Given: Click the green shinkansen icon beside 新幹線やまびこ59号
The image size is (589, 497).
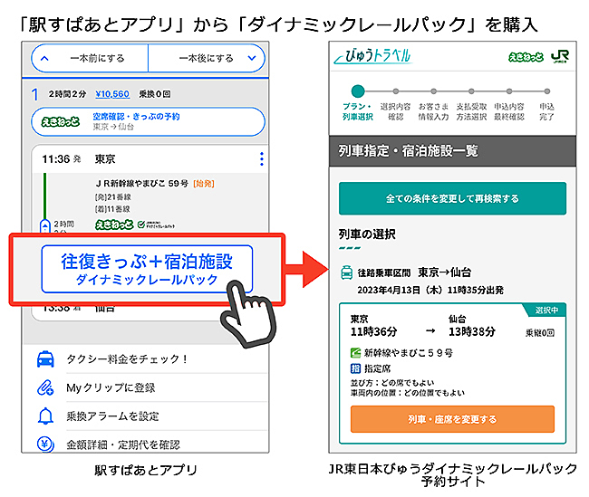Looking at the screenshot, I should coord(355,352).
